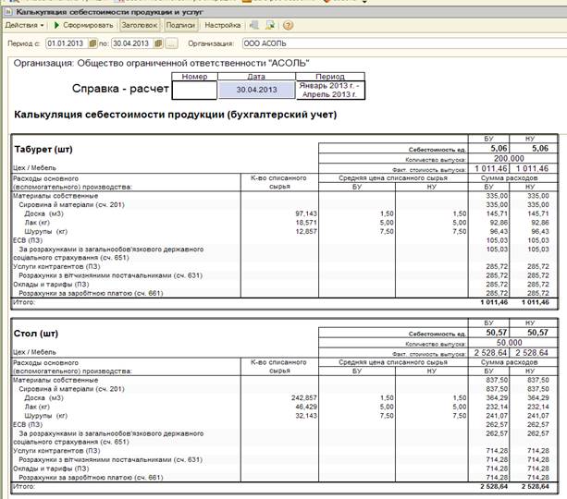Select the date cell 30.04.2013 in header

click(x=257, y=90)
